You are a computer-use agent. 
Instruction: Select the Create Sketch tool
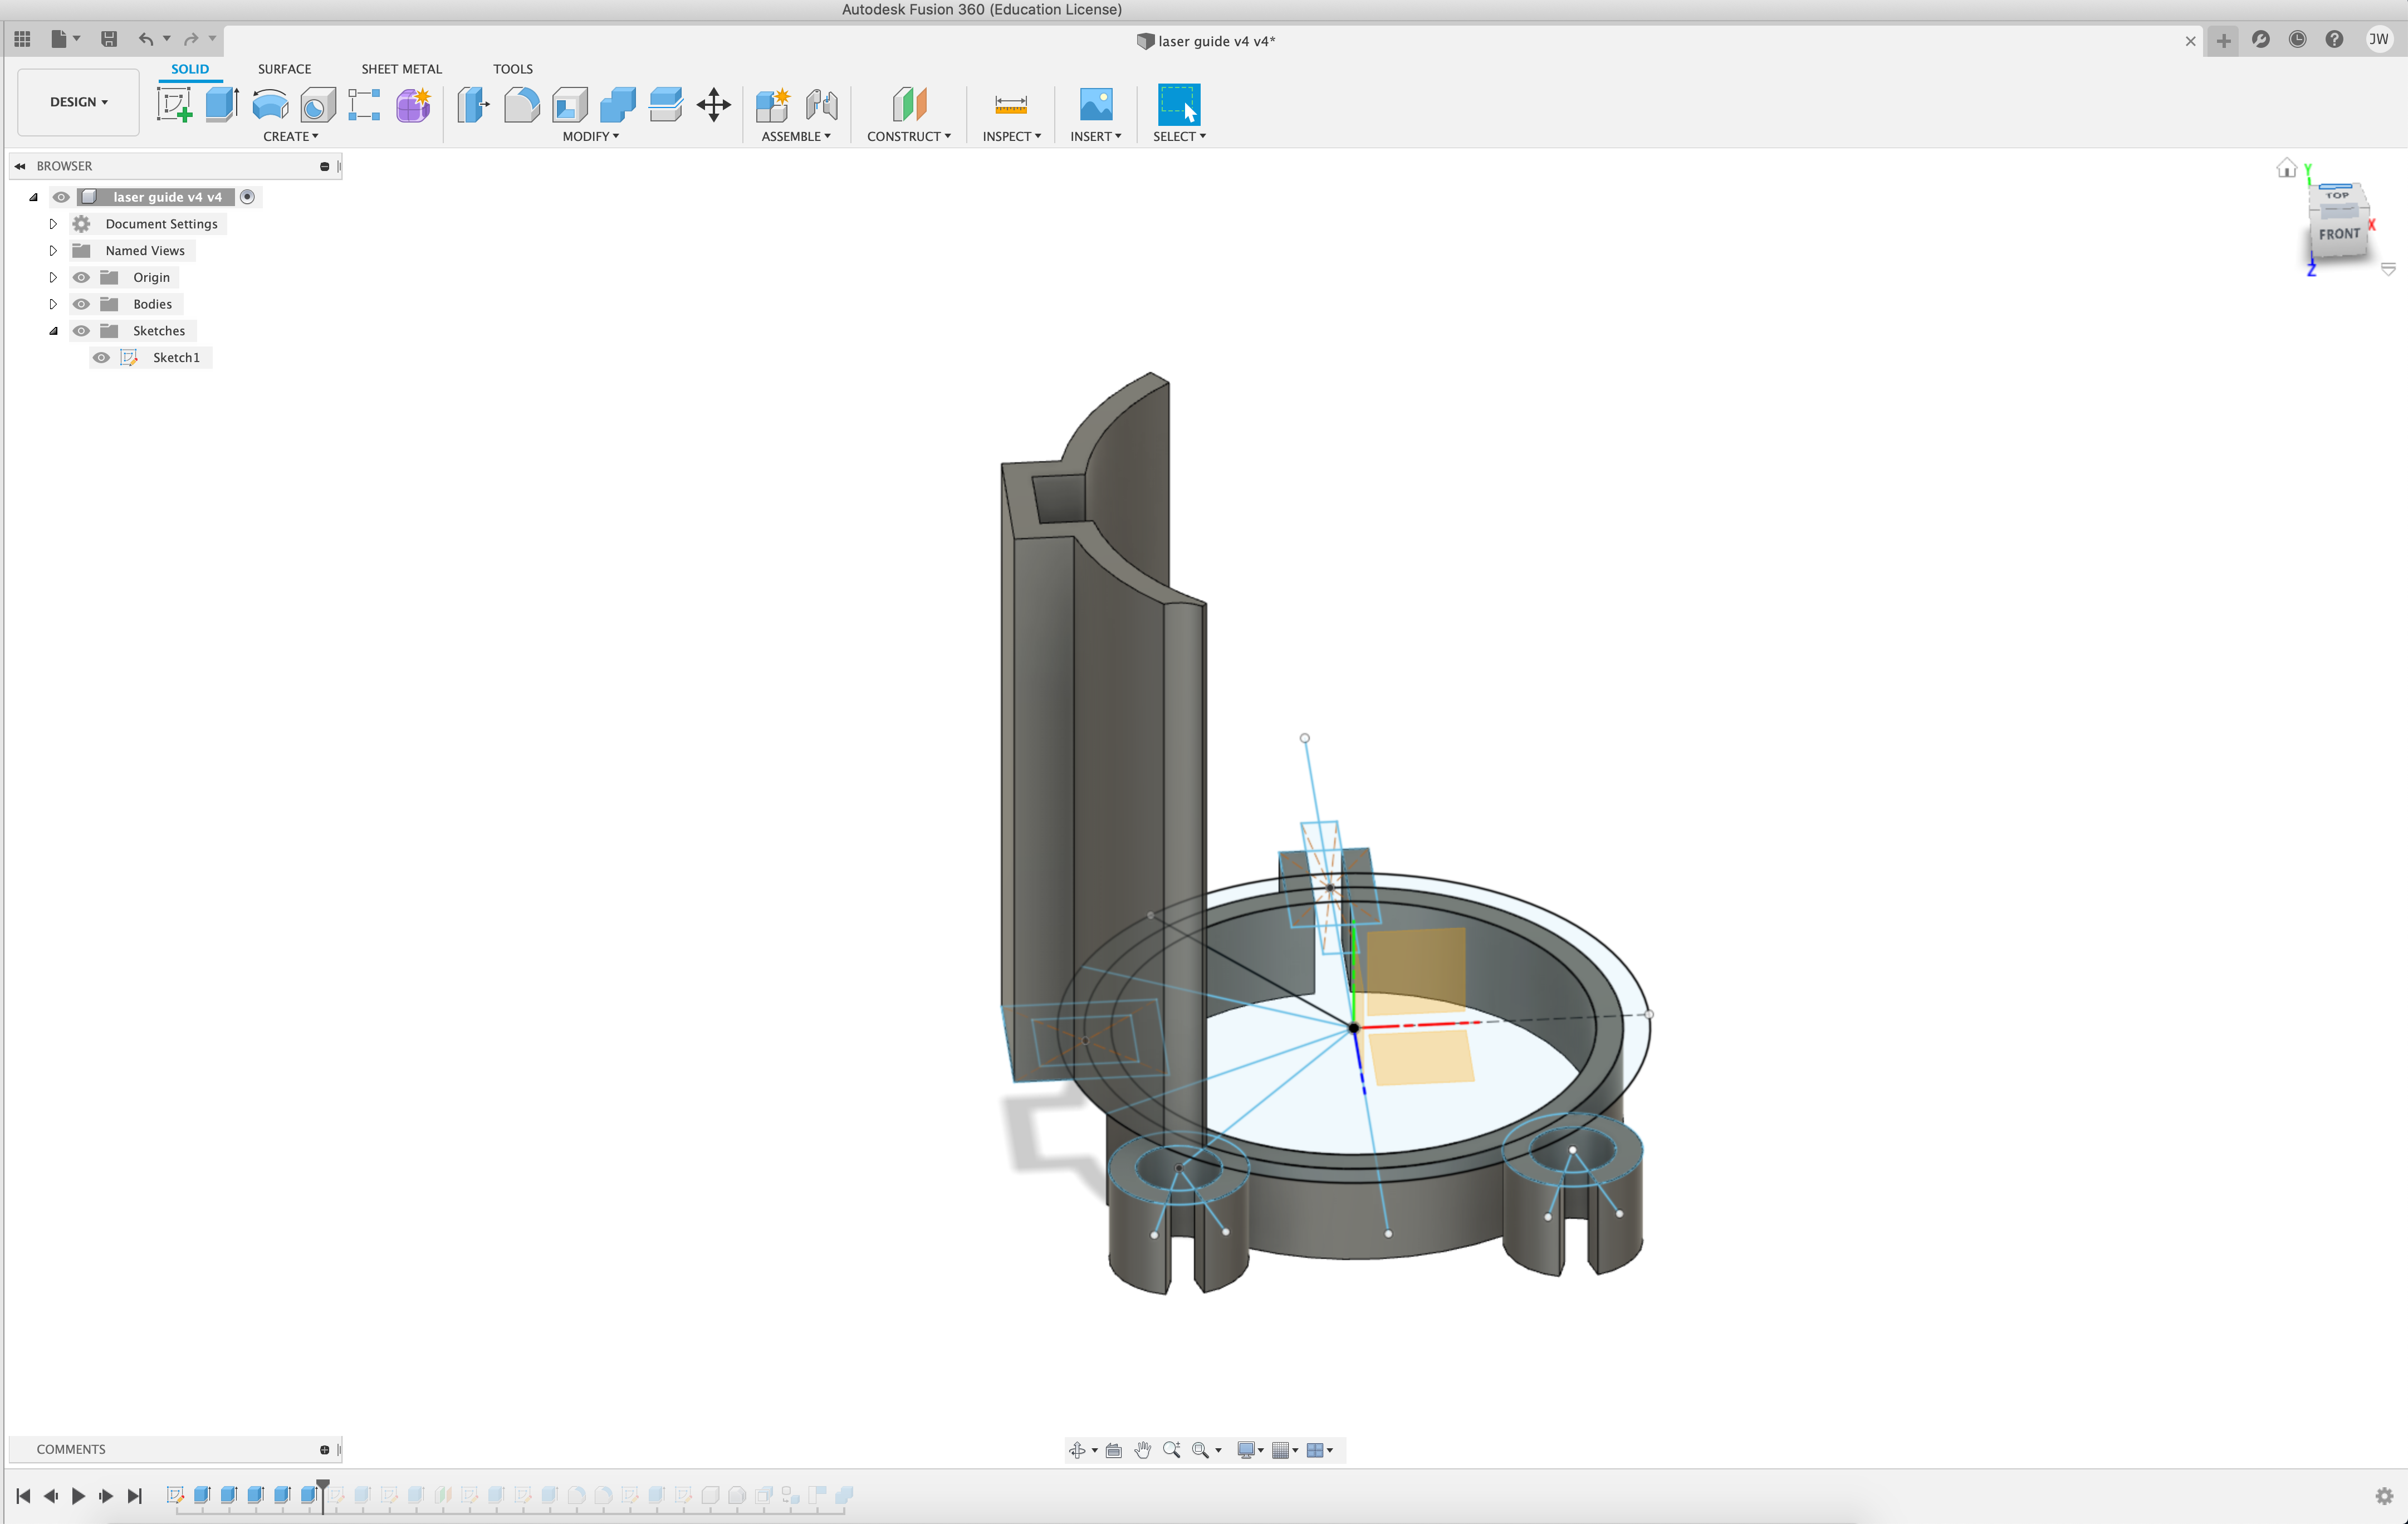click(x=174, y=104)
